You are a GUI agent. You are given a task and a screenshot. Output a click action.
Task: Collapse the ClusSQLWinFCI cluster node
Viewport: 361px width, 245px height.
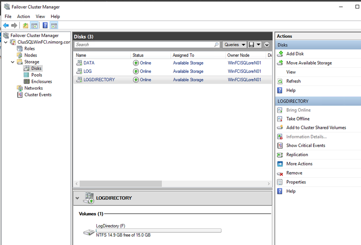point(5,42)
